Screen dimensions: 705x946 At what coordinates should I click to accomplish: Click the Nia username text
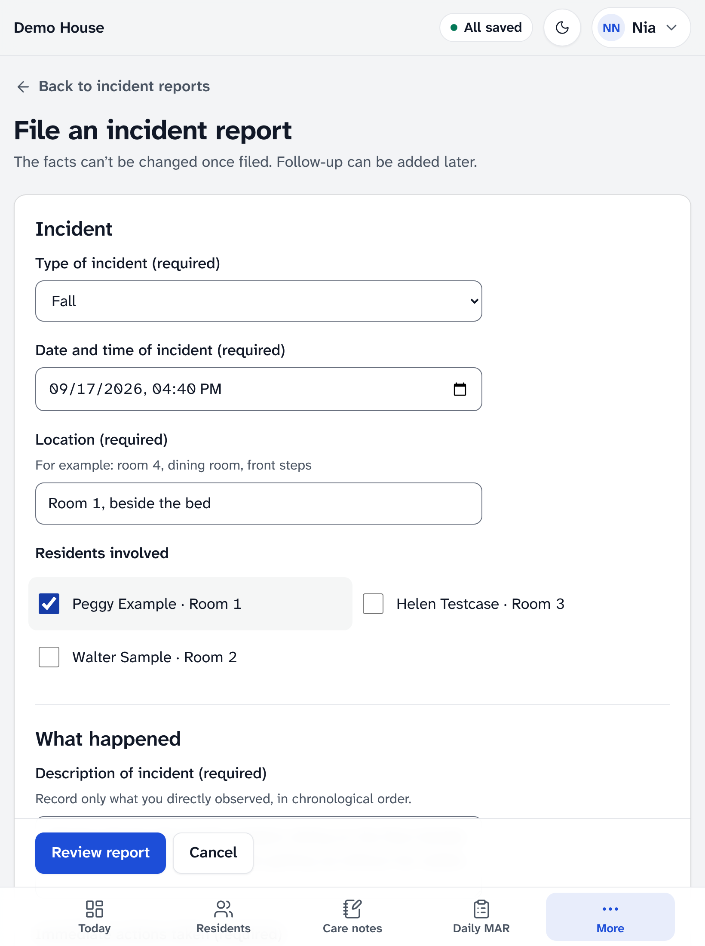point(644,28)
